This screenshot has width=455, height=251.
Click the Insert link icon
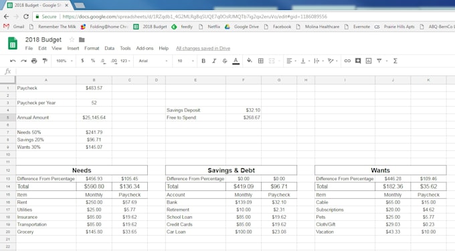[x=347, y=61]
